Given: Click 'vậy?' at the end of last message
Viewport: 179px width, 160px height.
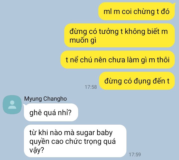Looking at the screenshot, I should coord(37,150).
